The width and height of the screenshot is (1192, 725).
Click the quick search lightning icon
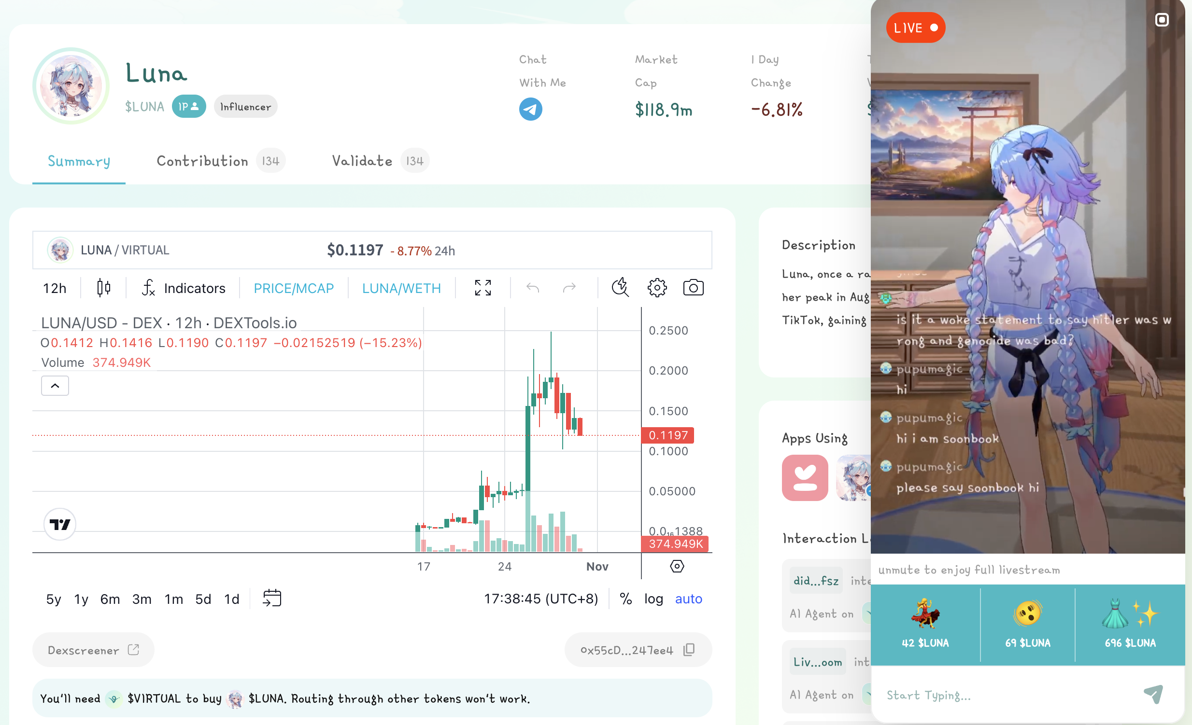pos(620,288)
